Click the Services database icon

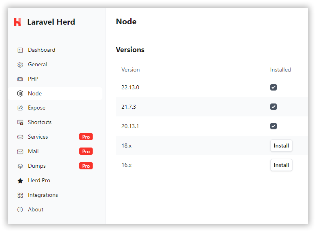click(20, 137)
